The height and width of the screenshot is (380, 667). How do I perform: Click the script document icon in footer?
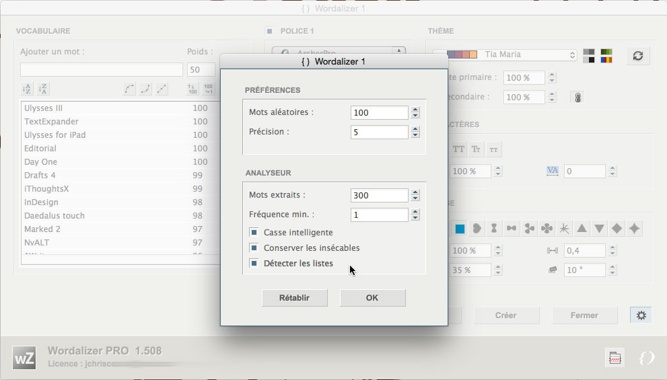(615, 358)
